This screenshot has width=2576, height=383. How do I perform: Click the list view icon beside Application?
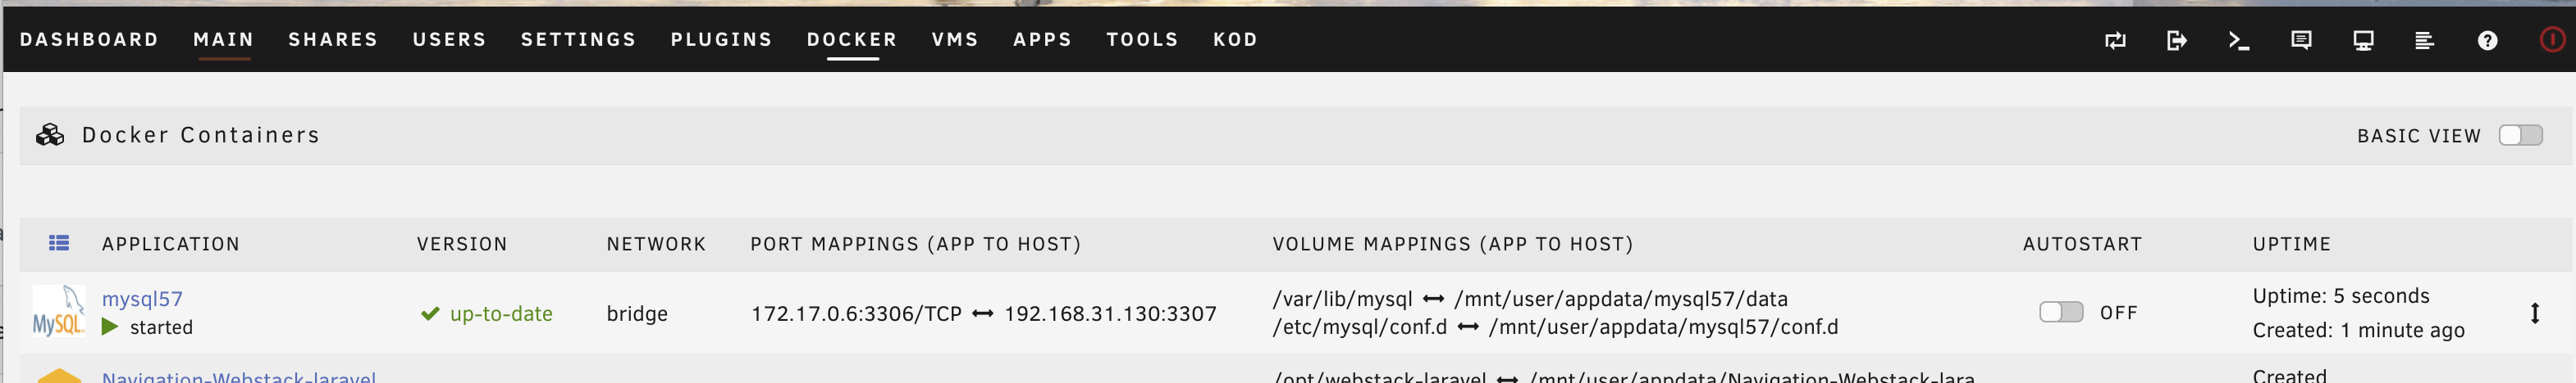coord(59,243)
